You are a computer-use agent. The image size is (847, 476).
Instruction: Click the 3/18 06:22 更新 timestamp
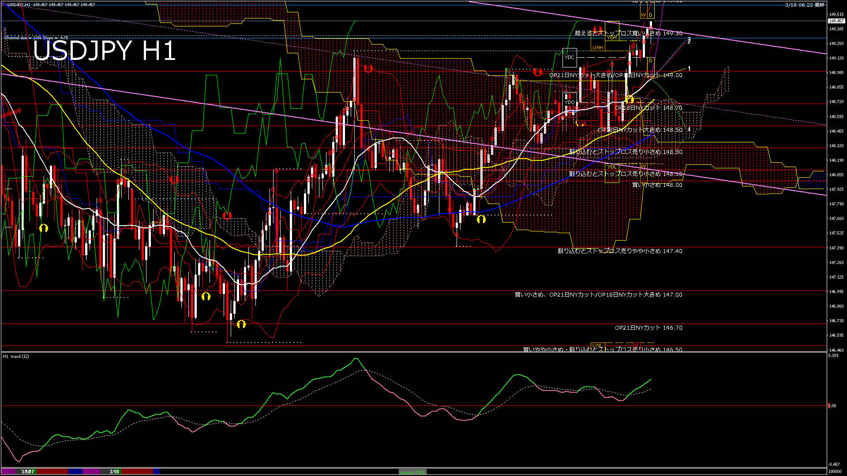(805, 5)
